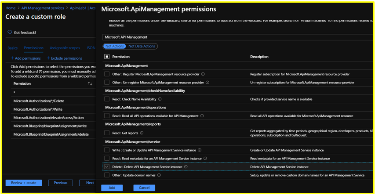Open info icon for Delete API Management Service

click(186, 167)
